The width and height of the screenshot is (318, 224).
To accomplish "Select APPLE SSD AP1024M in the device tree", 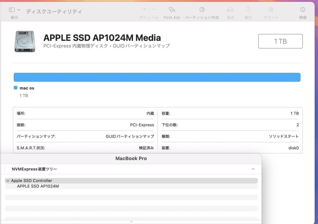I will [x=38, y=186].
